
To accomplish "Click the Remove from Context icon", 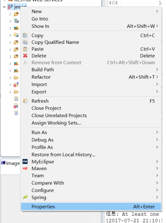I will pos(25,62).
